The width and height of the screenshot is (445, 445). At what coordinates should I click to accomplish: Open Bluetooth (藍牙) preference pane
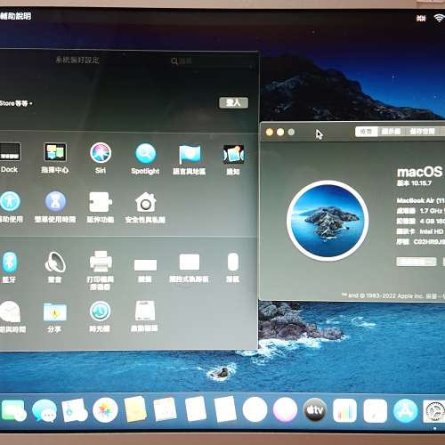point(10,267)
